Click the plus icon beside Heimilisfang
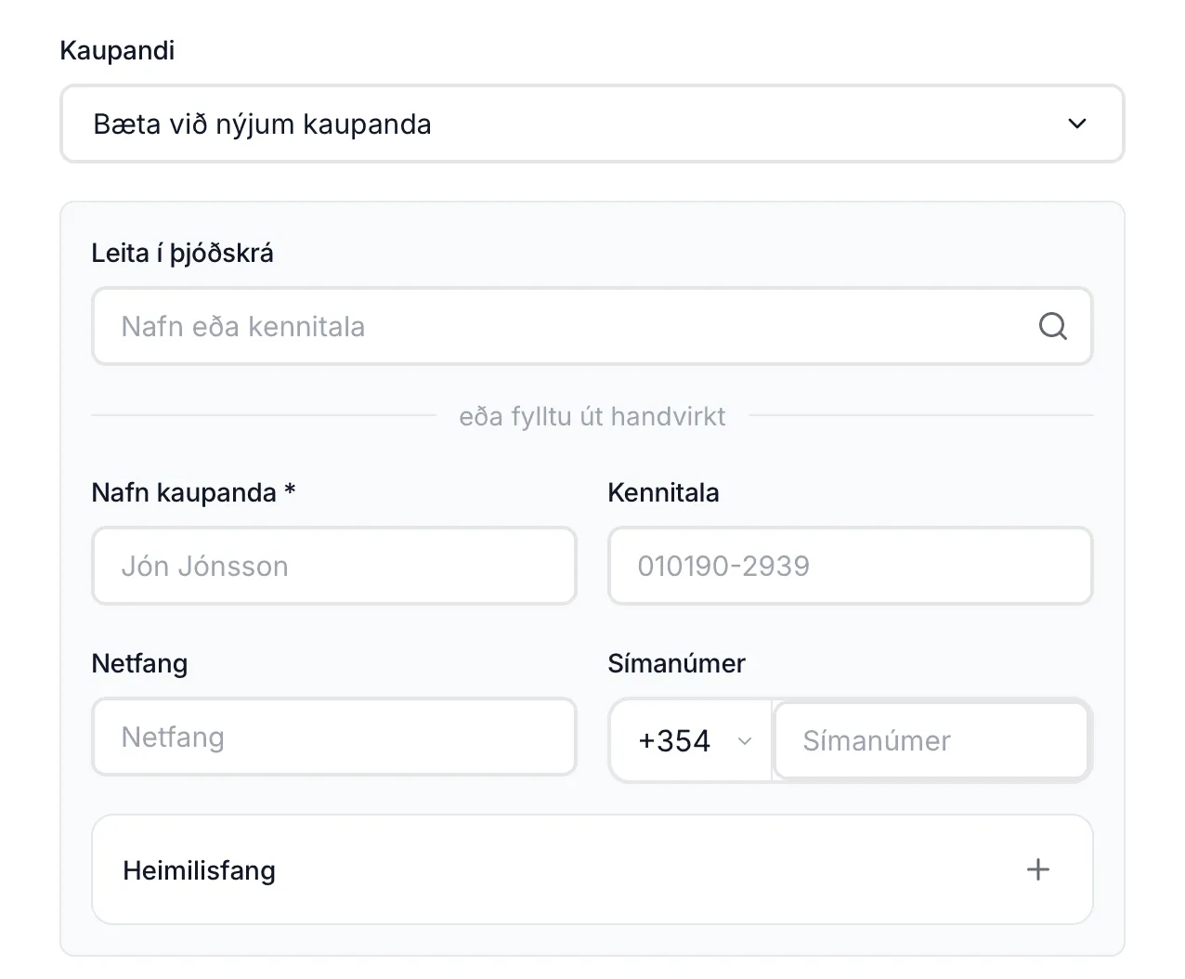This screenshot has height=979, width=1185. [1037, 869]
